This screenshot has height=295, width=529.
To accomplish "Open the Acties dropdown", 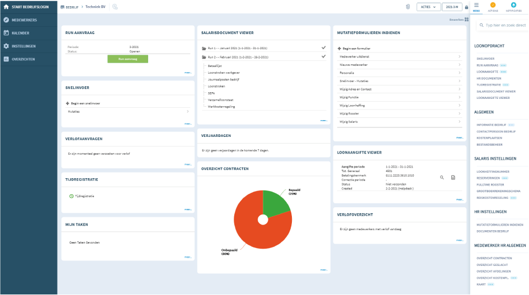I will (x=428, y=7).
